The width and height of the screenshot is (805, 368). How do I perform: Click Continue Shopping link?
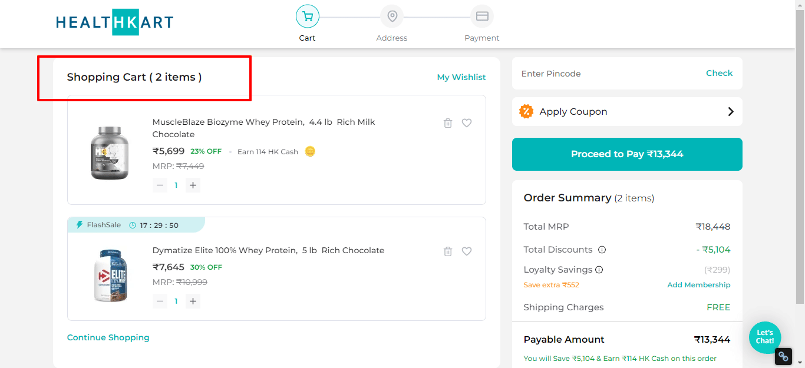point(108,337)
